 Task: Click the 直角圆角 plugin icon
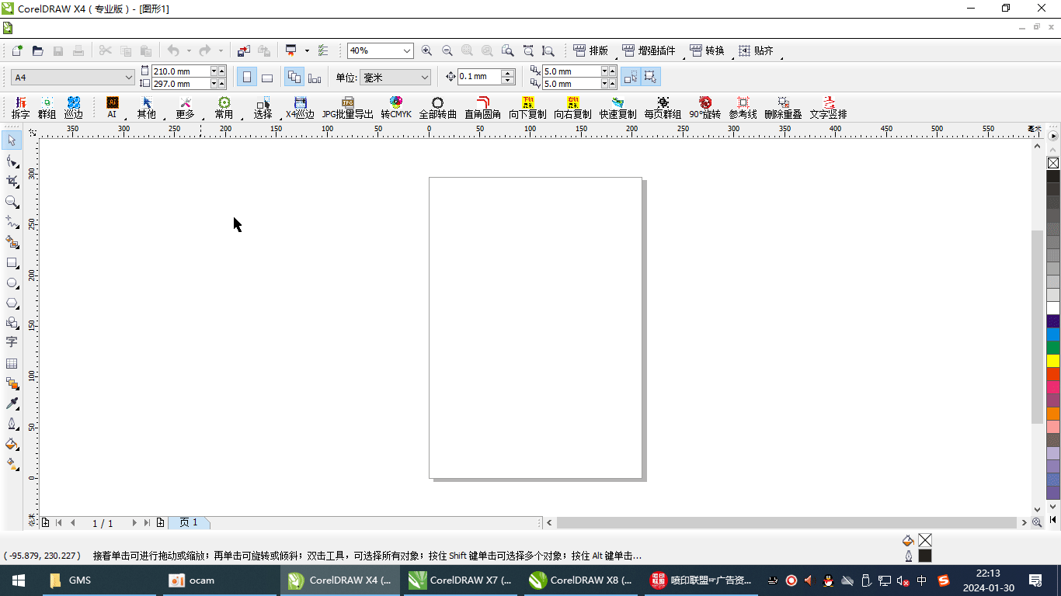pos(482,108)
